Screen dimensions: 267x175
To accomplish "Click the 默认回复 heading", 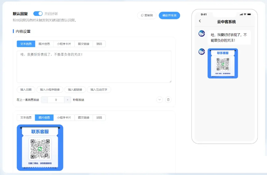I will [20, 14].
